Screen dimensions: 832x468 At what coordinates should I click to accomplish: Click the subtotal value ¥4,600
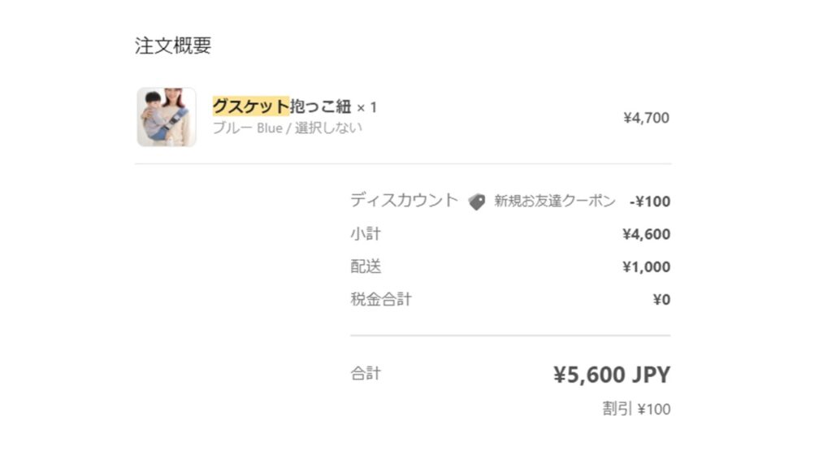coord(646,234)
